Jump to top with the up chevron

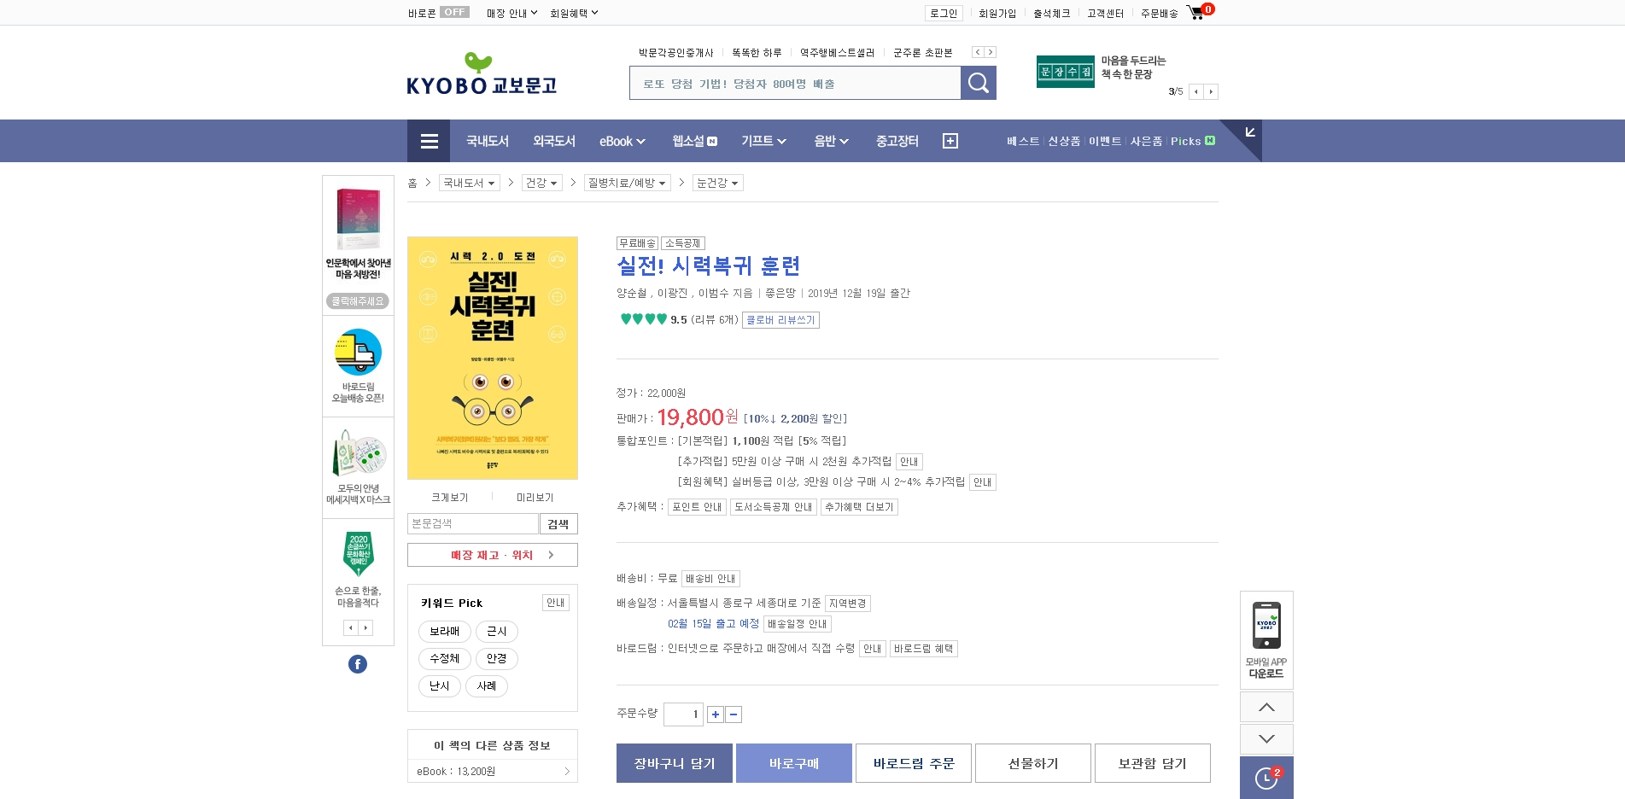click(1266, 707)
